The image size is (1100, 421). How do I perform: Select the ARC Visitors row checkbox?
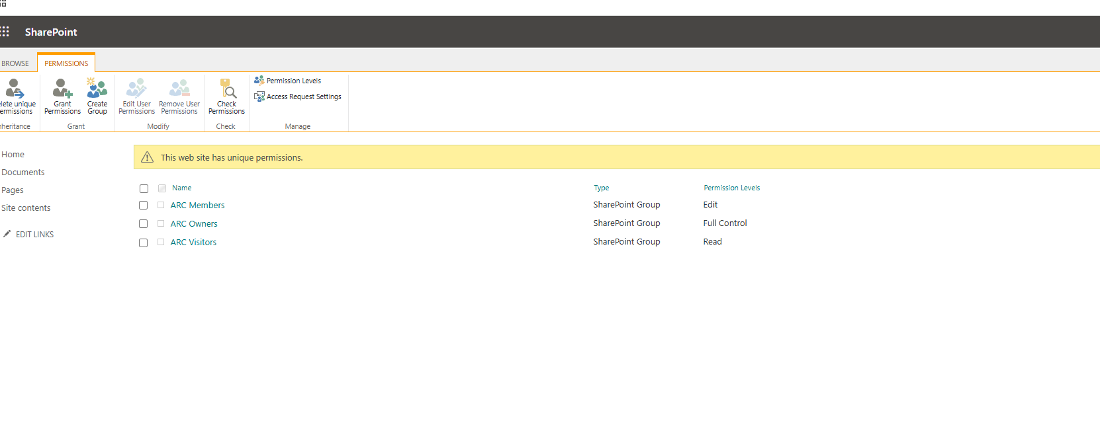[x=144, y=243]
